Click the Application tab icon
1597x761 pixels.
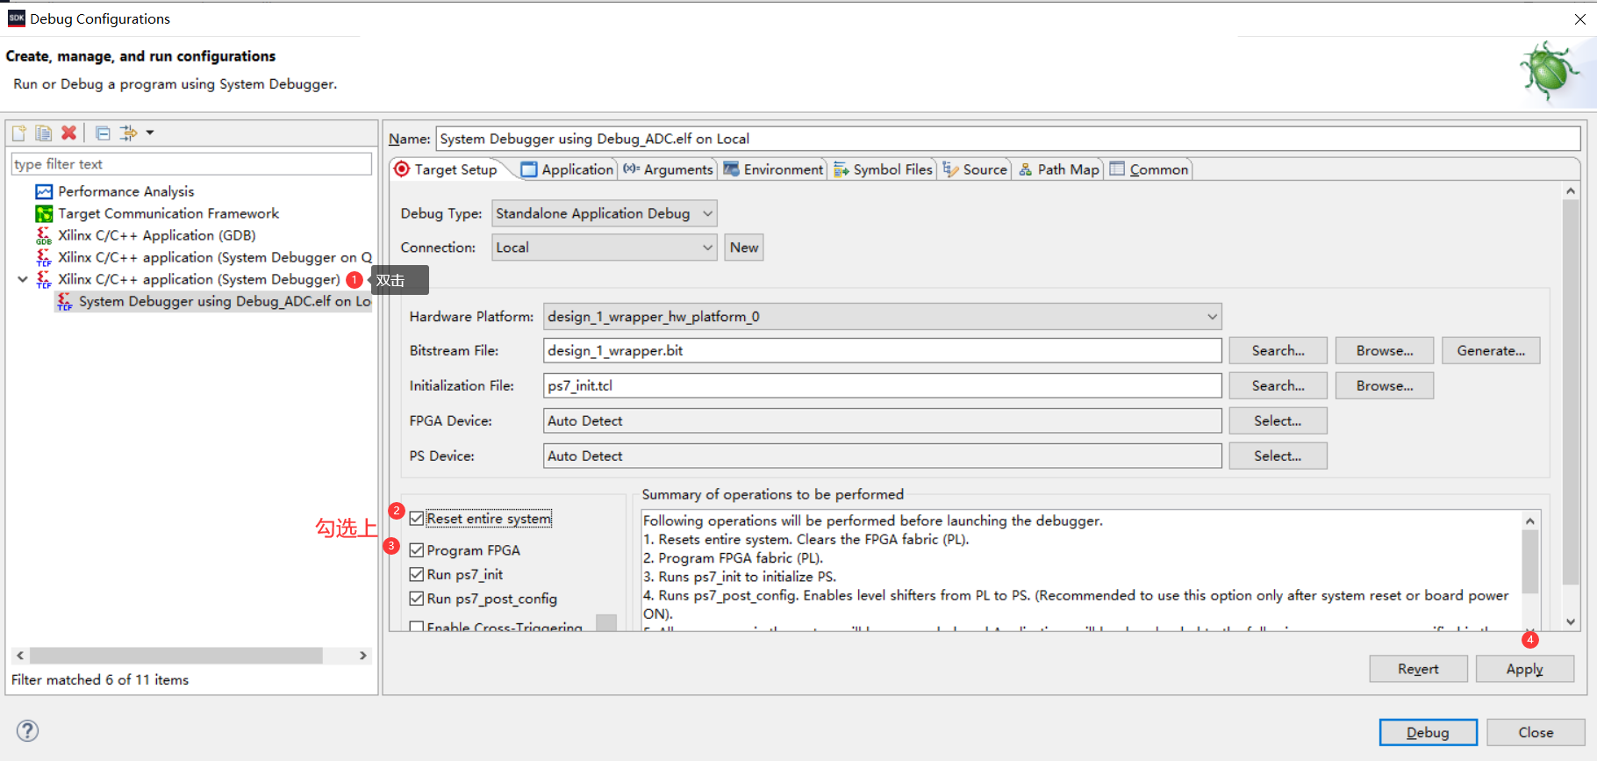pos(529,169)
